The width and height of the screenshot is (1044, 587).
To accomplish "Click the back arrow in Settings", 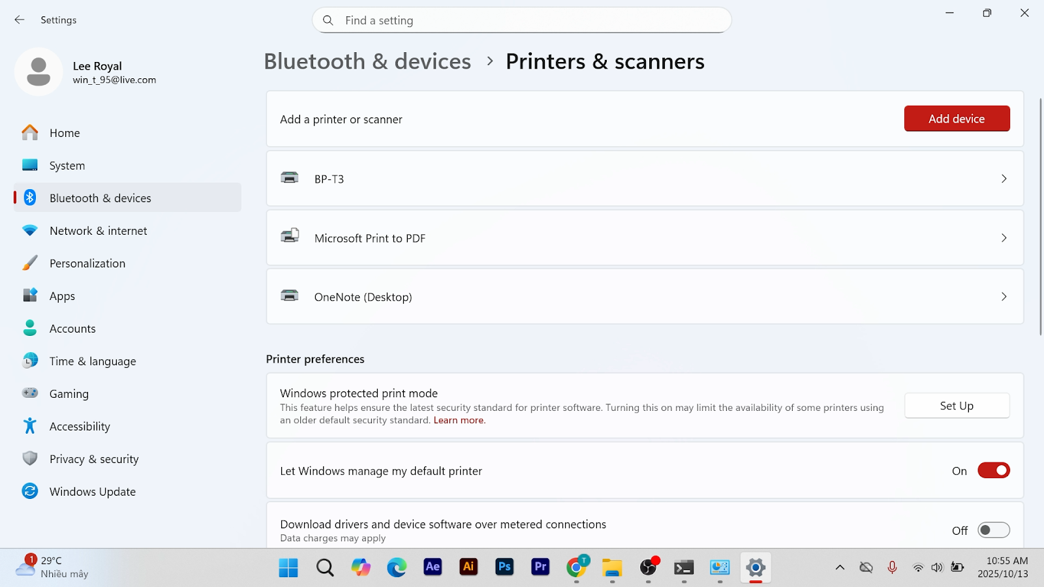I will click(20, 20).
